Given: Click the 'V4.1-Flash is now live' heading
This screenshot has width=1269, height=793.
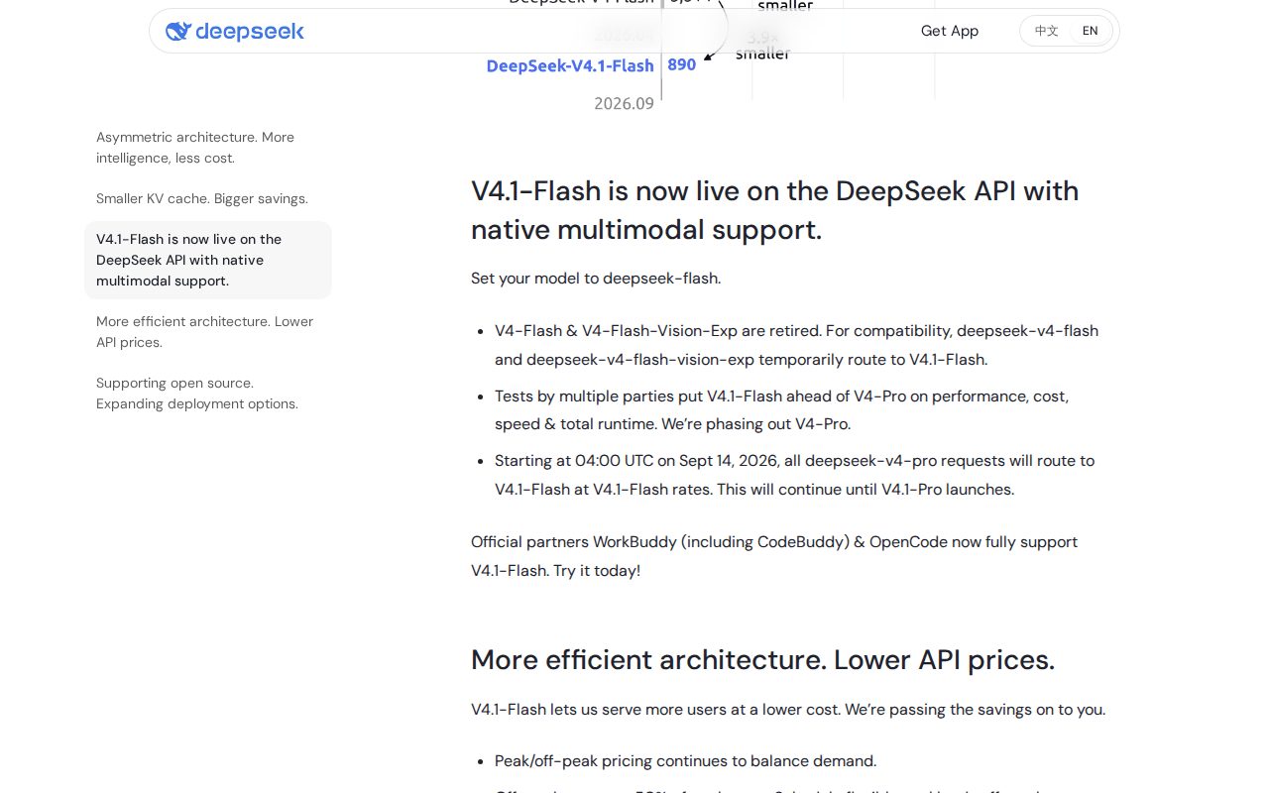Looking at the screenshot, I should click(774, 209).
